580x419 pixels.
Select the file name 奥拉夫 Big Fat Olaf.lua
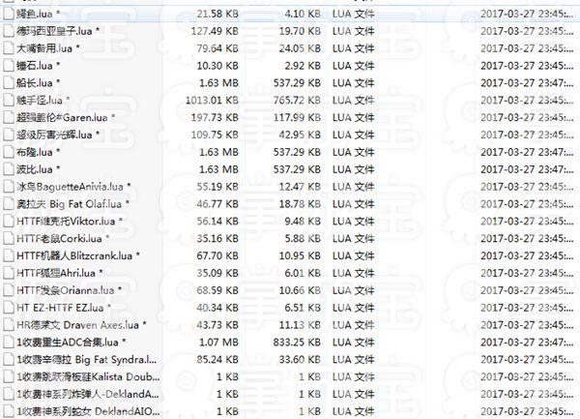coord(70,204)
